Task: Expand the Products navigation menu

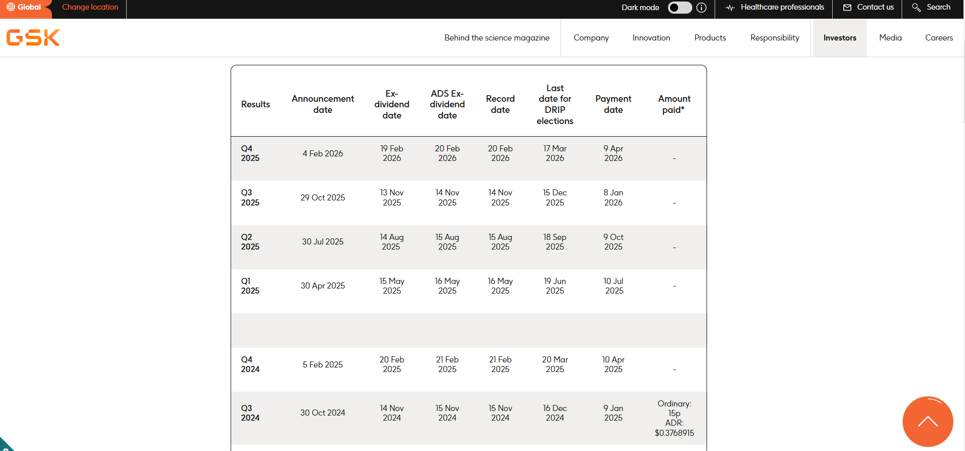Action: click(710, 38)
